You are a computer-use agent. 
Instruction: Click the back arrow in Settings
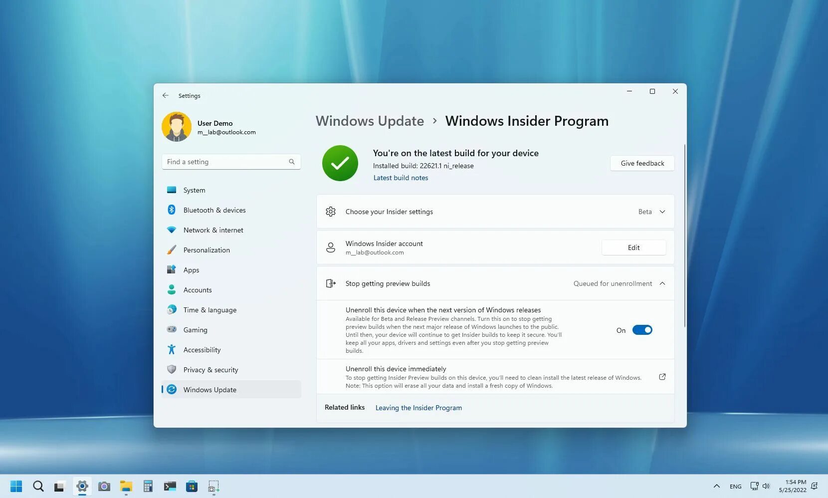pos(166,95)
